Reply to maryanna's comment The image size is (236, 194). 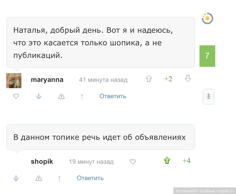pos(113,96)
